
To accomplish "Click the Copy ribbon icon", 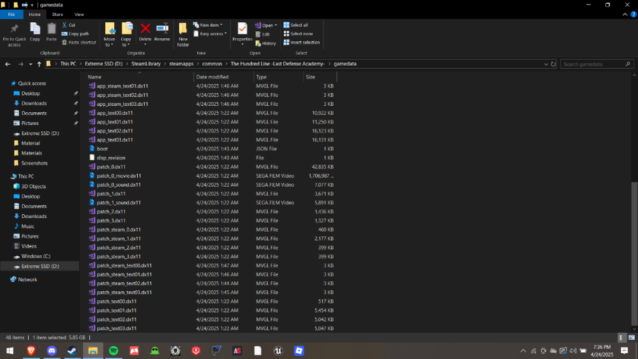I will [x=35, y=32].
